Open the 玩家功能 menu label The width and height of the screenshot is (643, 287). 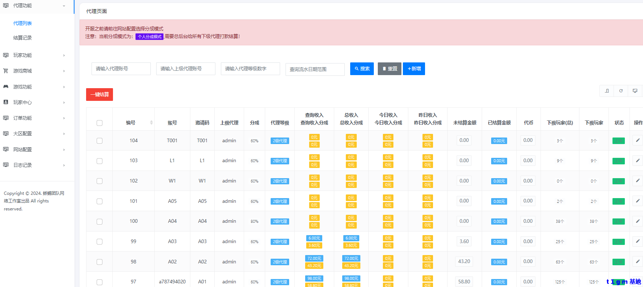point(23,55)
